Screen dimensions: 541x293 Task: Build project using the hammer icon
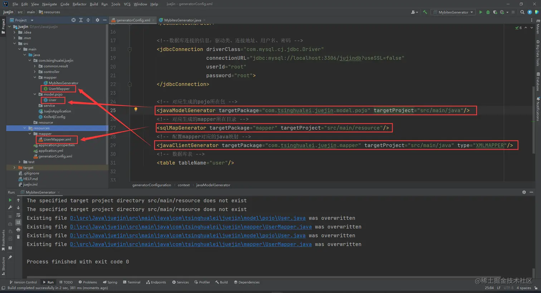425,12
